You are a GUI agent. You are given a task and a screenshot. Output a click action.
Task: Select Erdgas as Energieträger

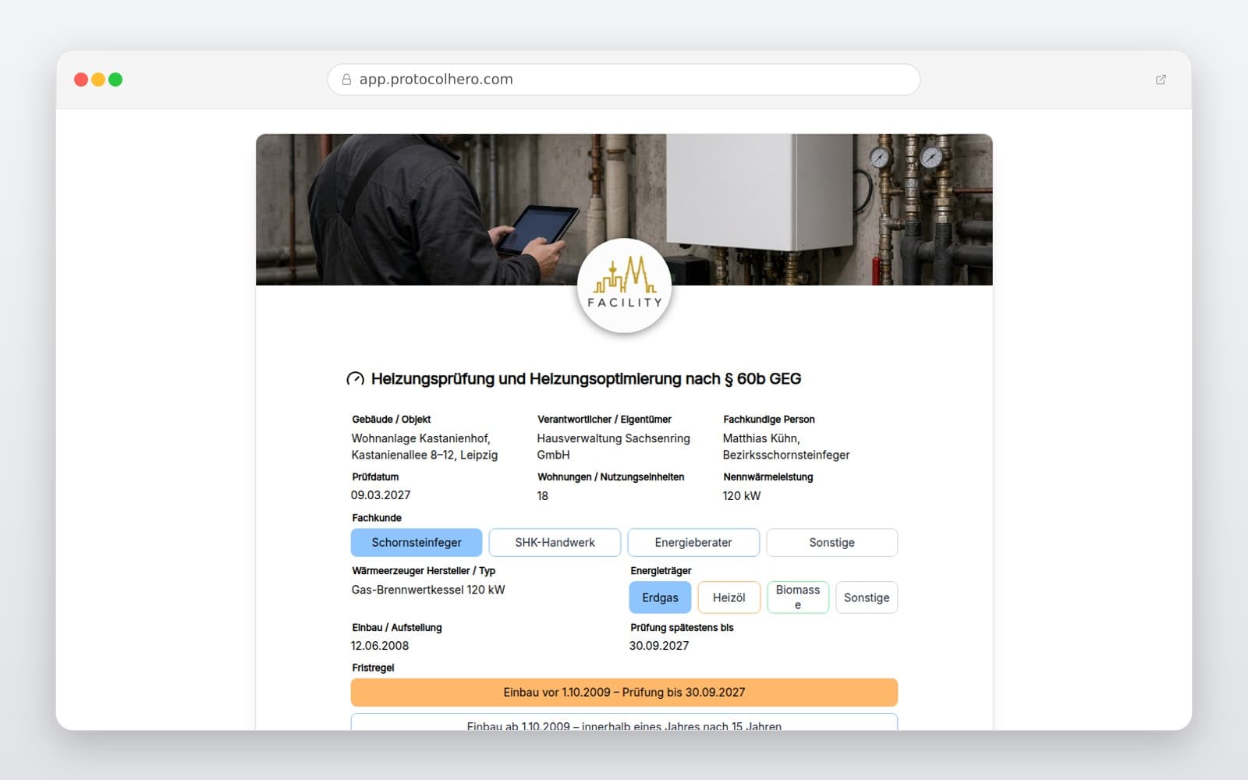coord(660,597)
